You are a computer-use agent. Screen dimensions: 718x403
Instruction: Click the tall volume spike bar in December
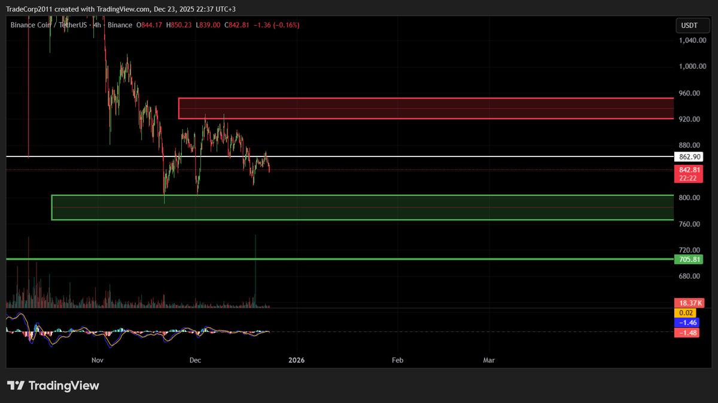point(255,270)
